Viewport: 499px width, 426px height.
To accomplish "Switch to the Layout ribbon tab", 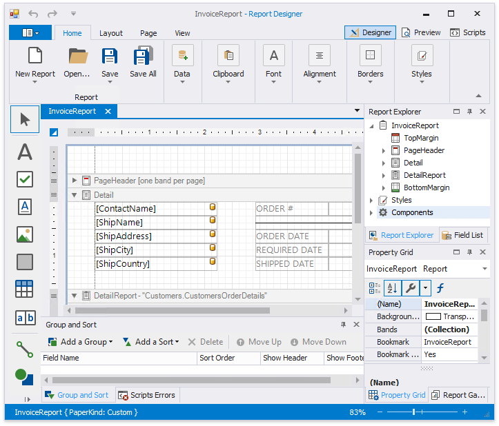I will click(x=110, y=33).
